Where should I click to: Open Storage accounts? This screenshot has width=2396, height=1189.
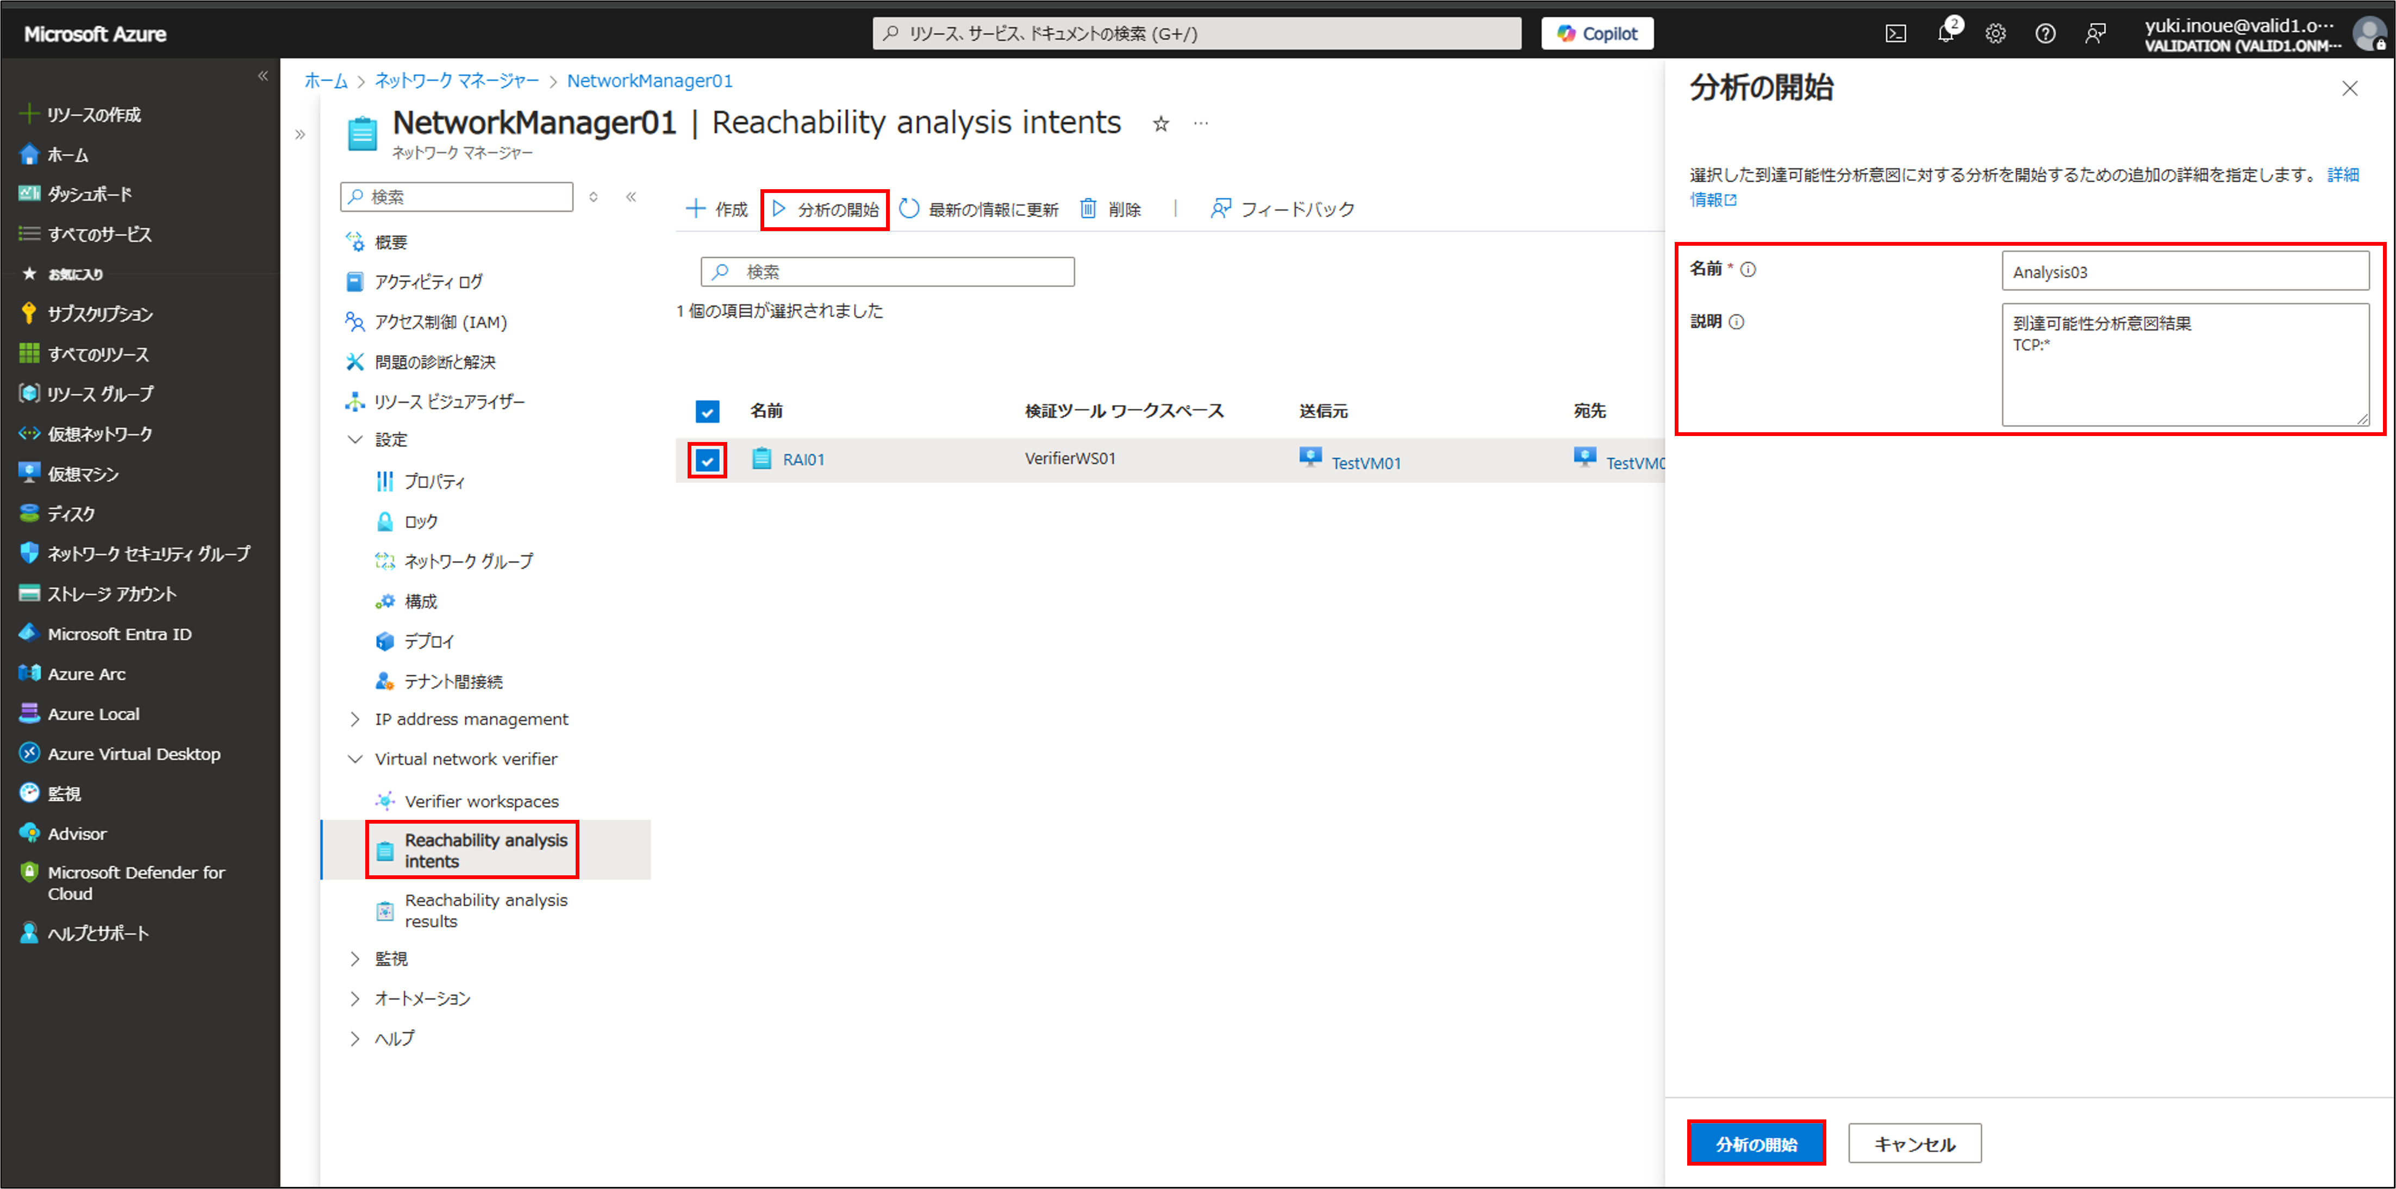pyautogui.click(x=98, y=594)
